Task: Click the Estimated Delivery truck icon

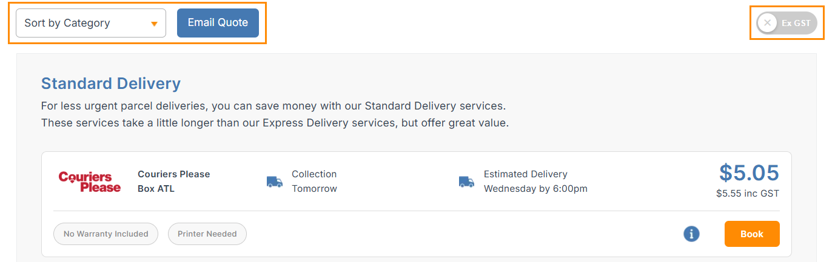Action: coord(466,182)
